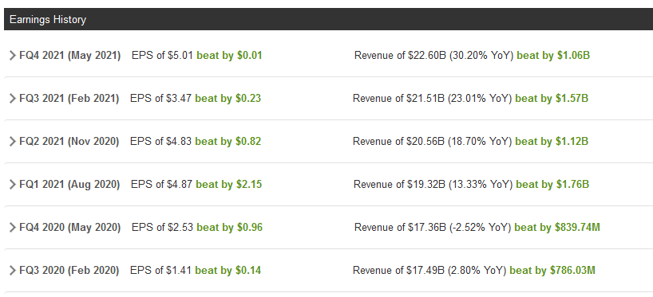Screen dimensions: 653x297
Task: Click the FQ3 2021 (Feb 2021) quarter label
Action: click(x=69, y=99)
